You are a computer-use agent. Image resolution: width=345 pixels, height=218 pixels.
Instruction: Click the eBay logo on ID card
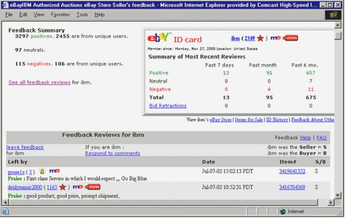point(159,38)
